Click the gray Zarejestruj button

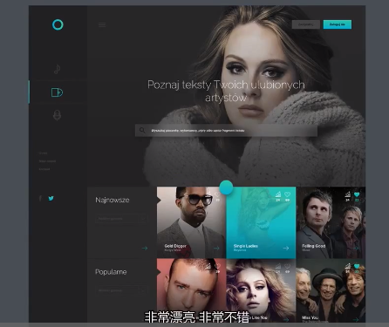click(x=306, y=24)
